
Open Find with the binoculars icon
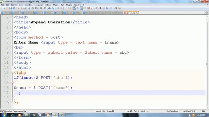point(49,8)
